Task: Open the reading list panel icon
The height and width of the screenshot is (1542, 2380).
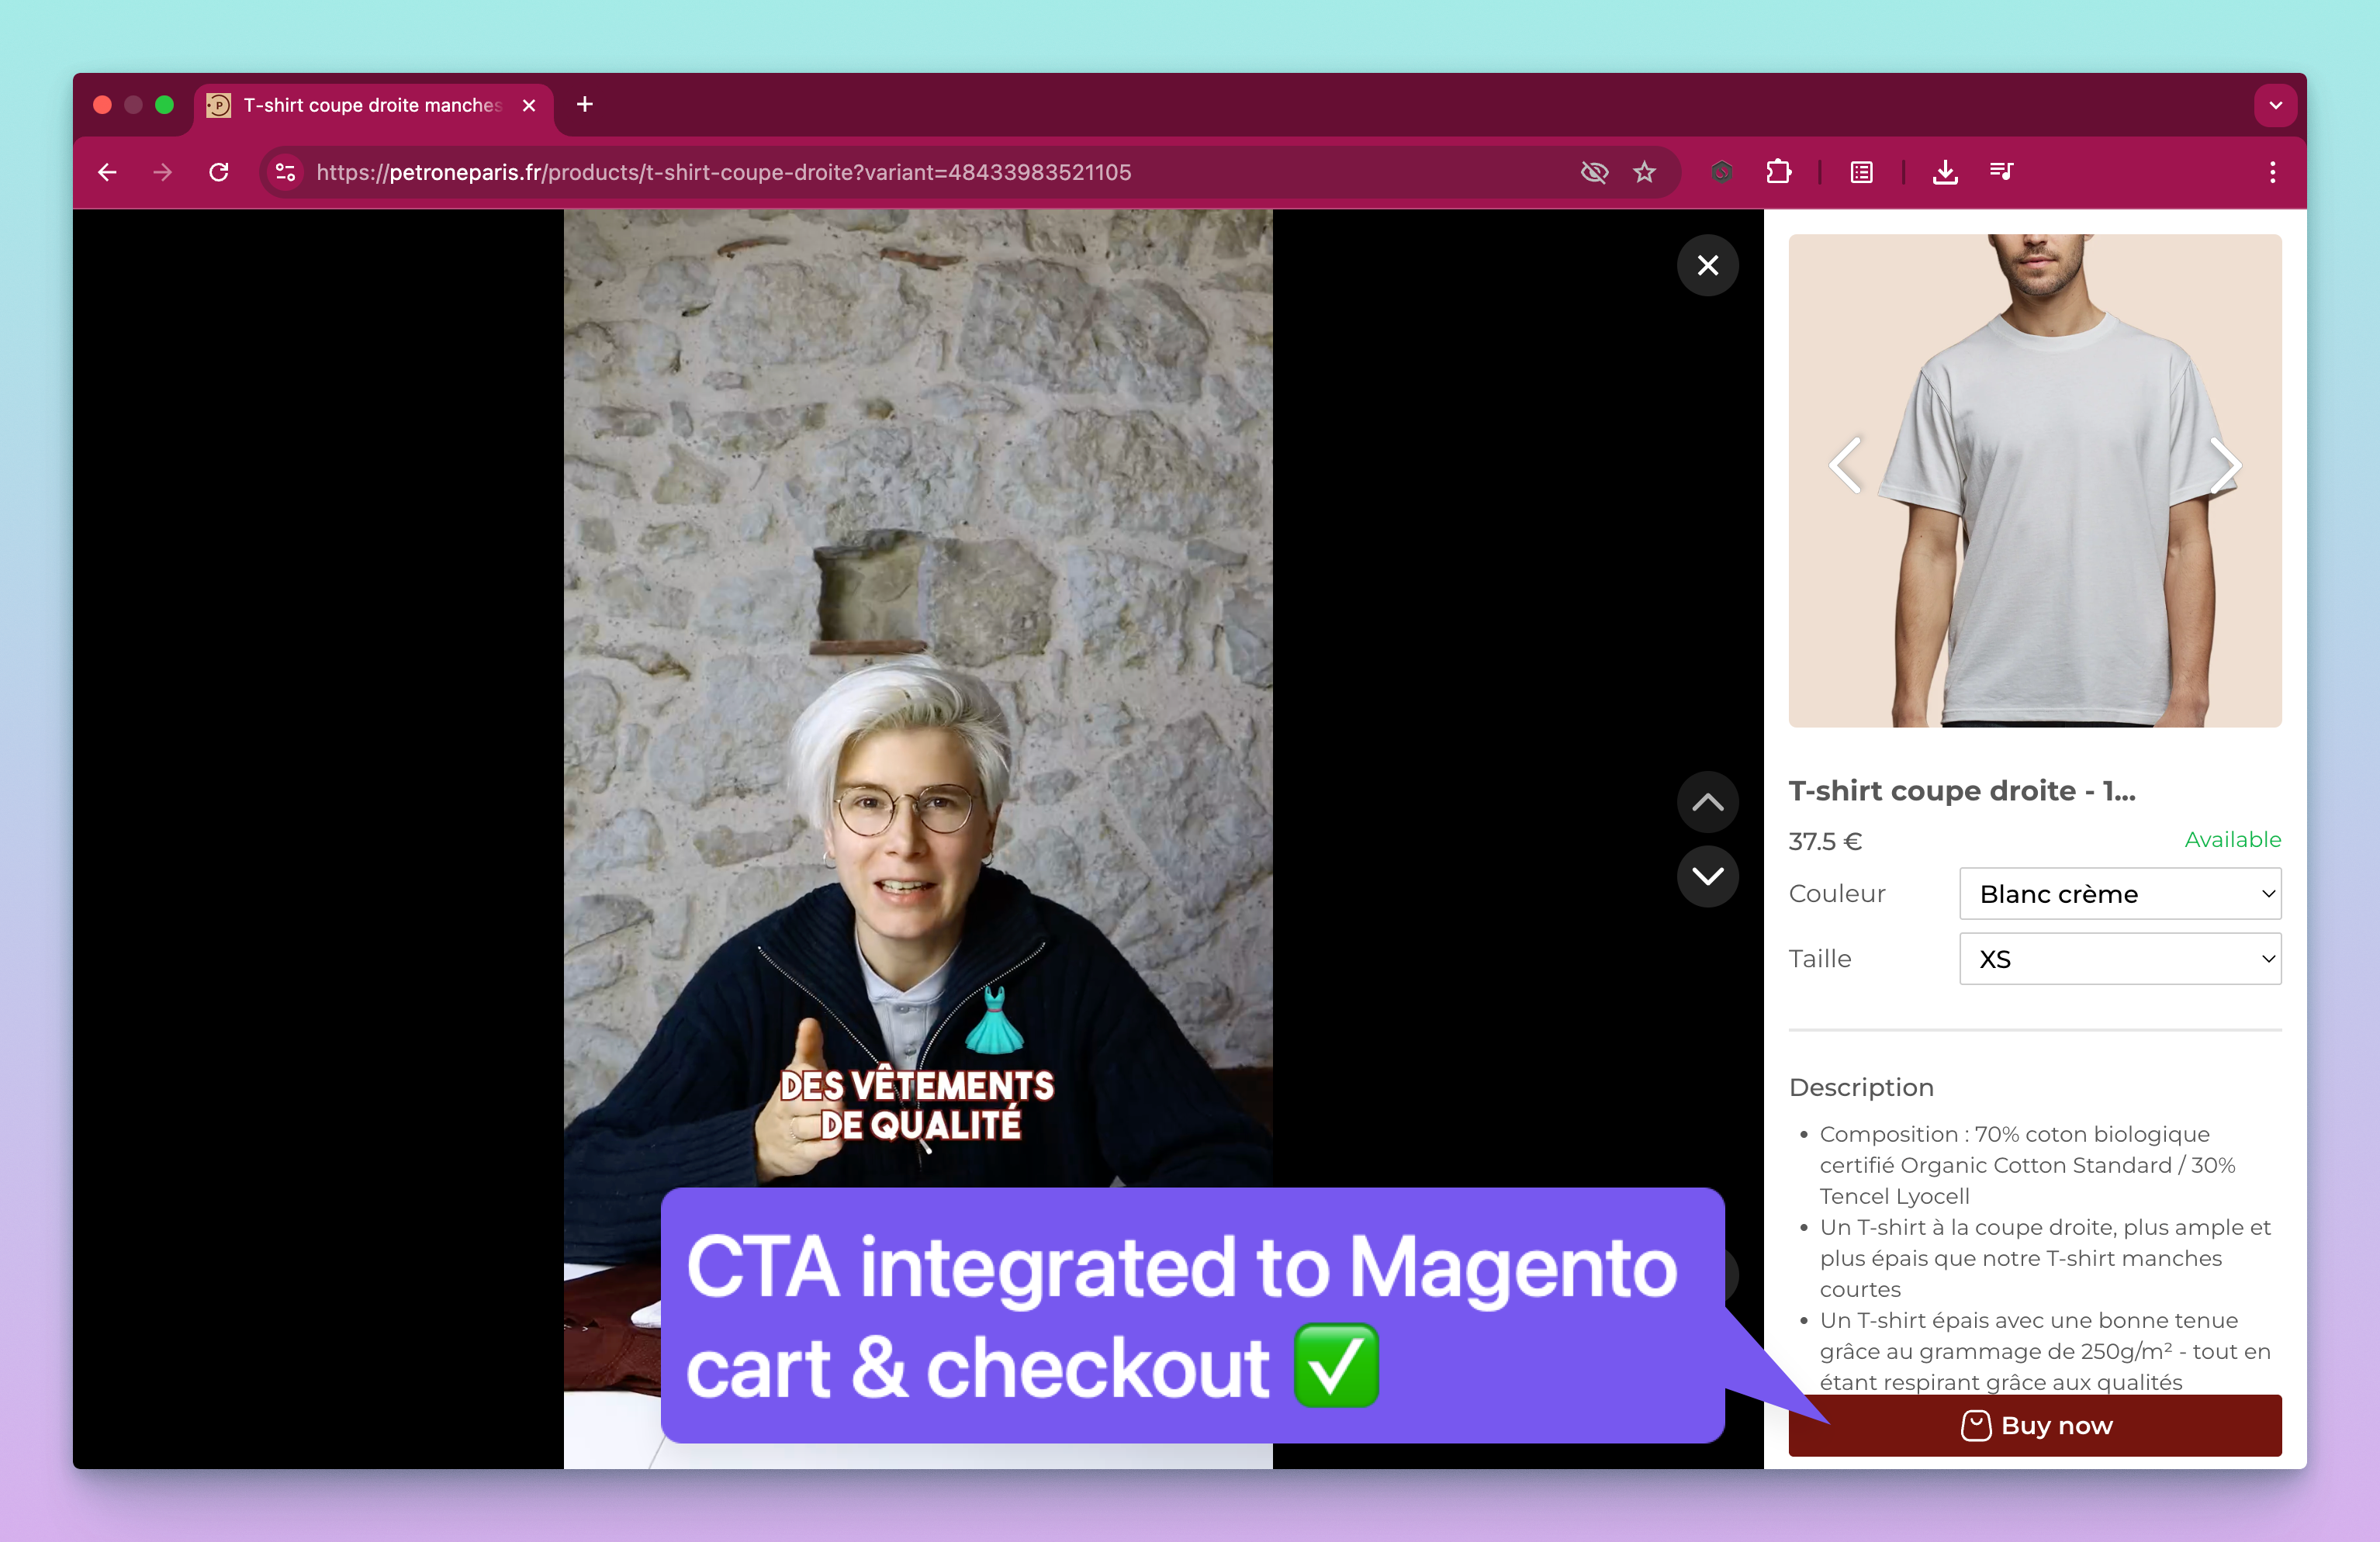Action: [x=1861, y=172]
